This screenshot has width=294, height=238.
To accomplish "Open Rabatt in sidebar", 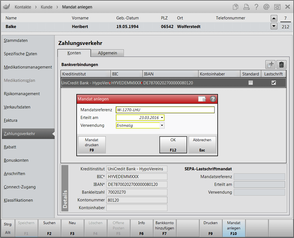I will 10,147.
